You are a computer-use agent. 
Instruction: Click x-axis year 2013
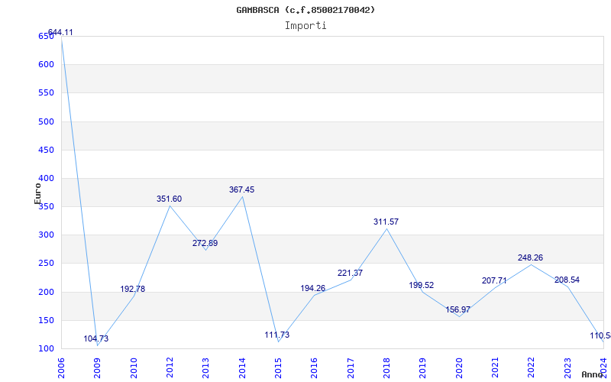pos(205,367)
